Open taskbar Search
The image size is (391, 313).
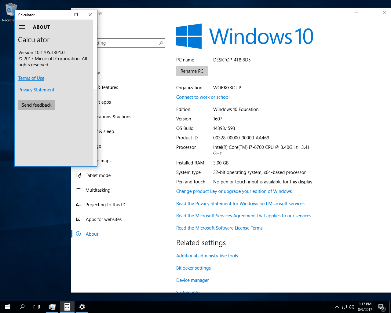click(x=22, y=307)
